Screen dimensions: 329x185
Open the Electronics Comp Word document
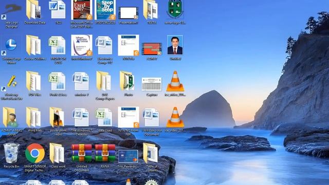tap(105, 50)
